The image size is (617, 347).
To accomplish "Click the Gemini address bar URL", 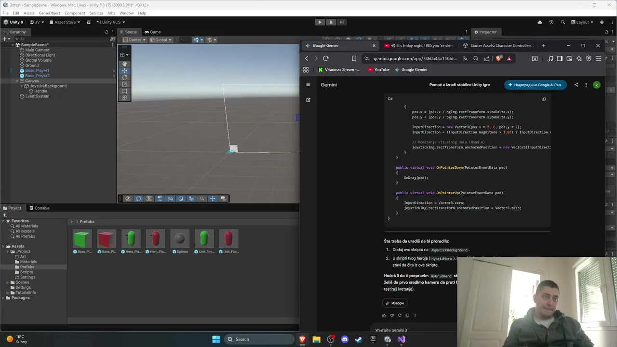I will click(x=415, y=59).
